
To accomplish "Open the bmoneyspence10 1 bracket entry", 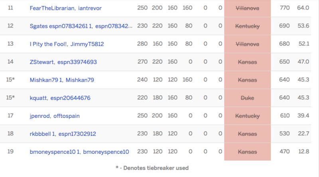I will [55, 152].
